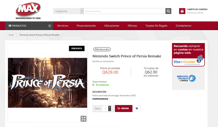Open the Servicios menu
The width and height of the screenshot is (218, 127).
pos(63,26)
